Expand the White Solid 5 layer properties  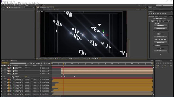tap(8, 67)
